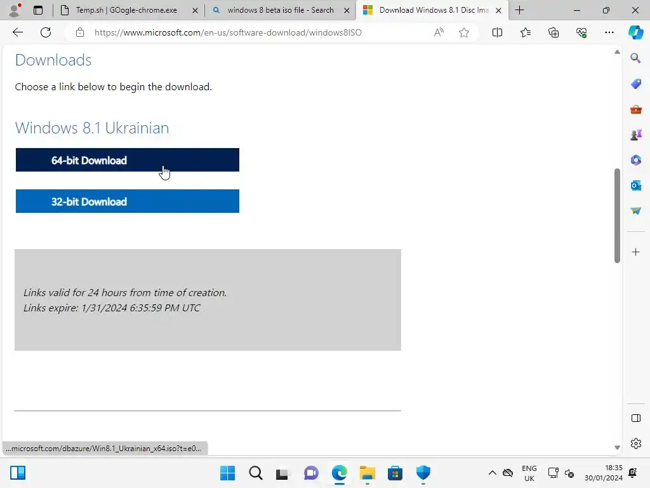Image resolution: width=650 pixels, height=488 pixels.
Task: Open Chat app on taskbar
Action: (311, 473)
